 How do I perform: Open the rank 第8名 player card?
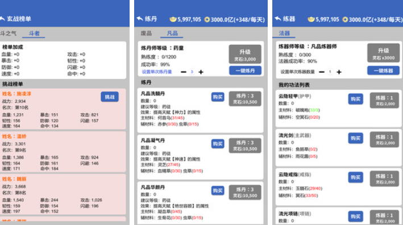point(63,194)
